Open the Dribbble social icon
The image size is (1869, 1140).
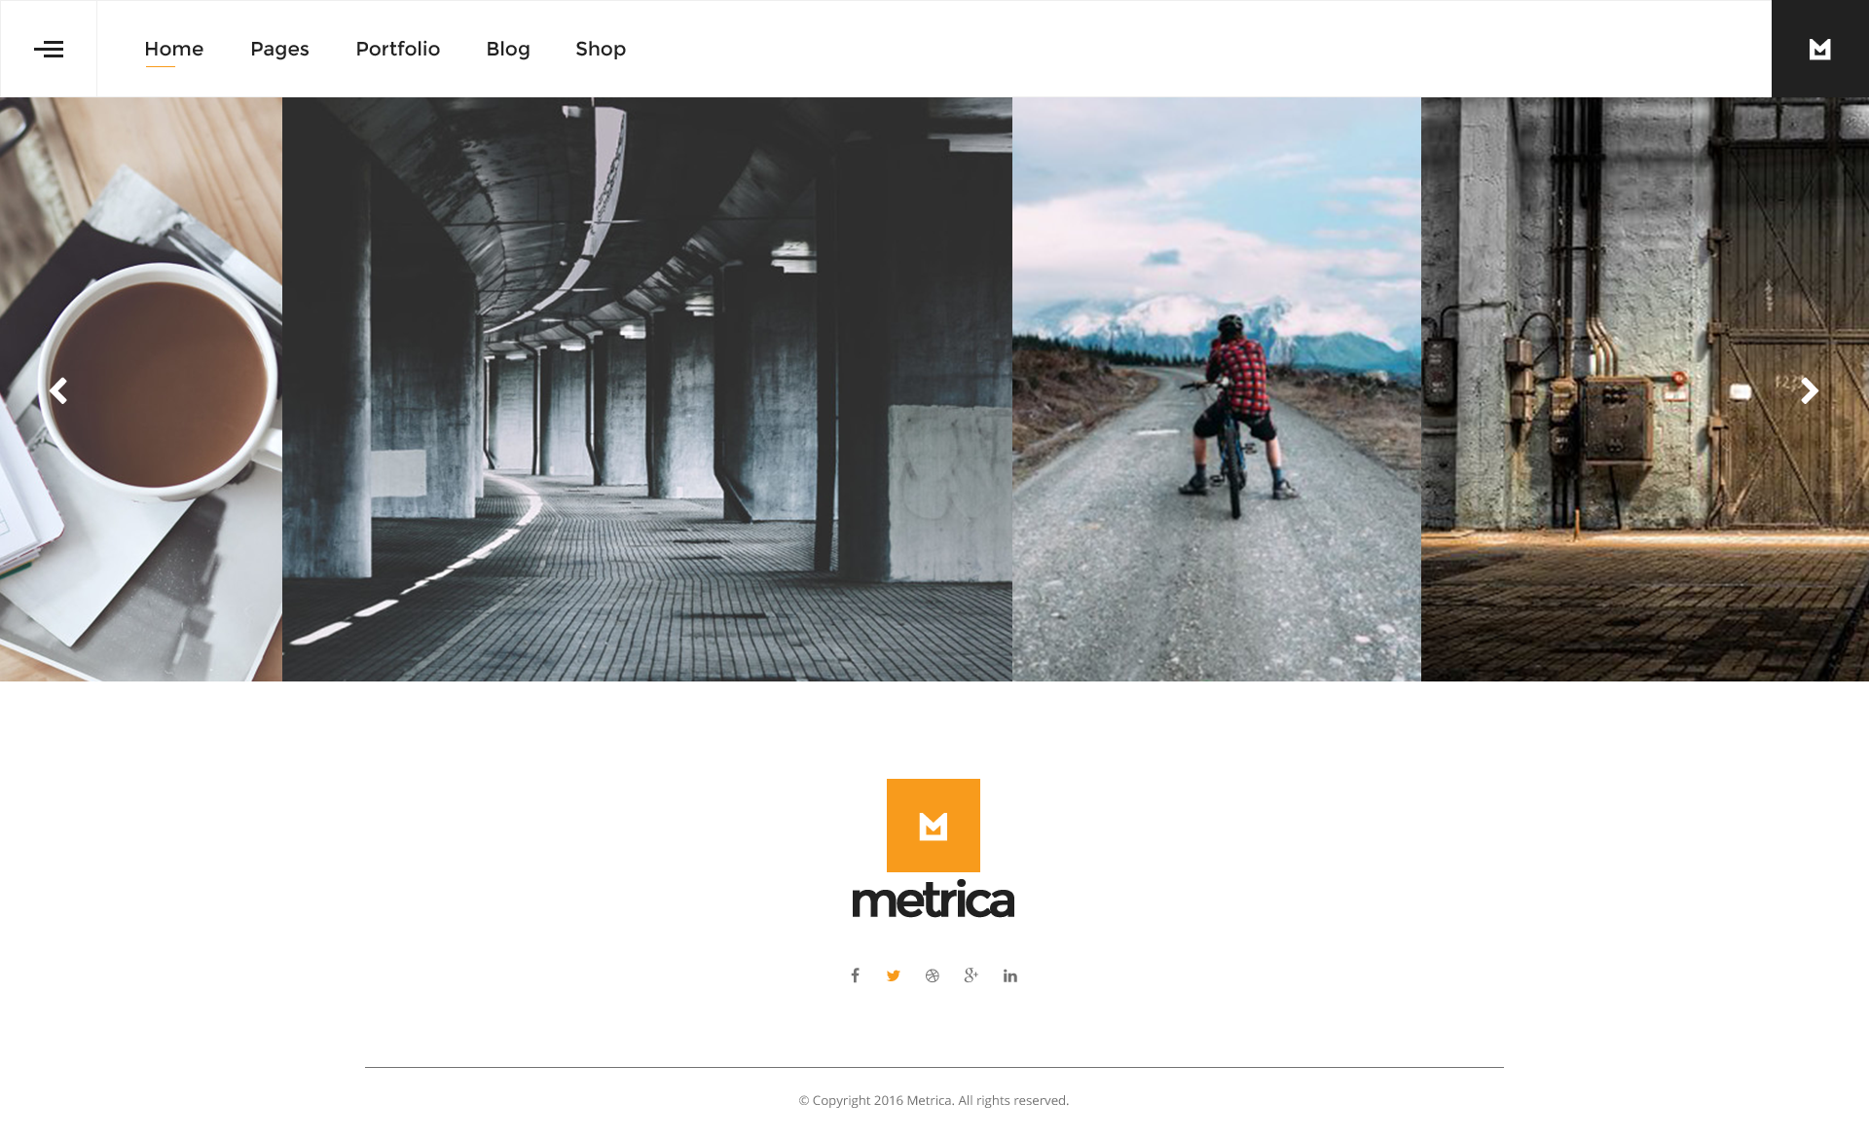[x=933, y=975]
